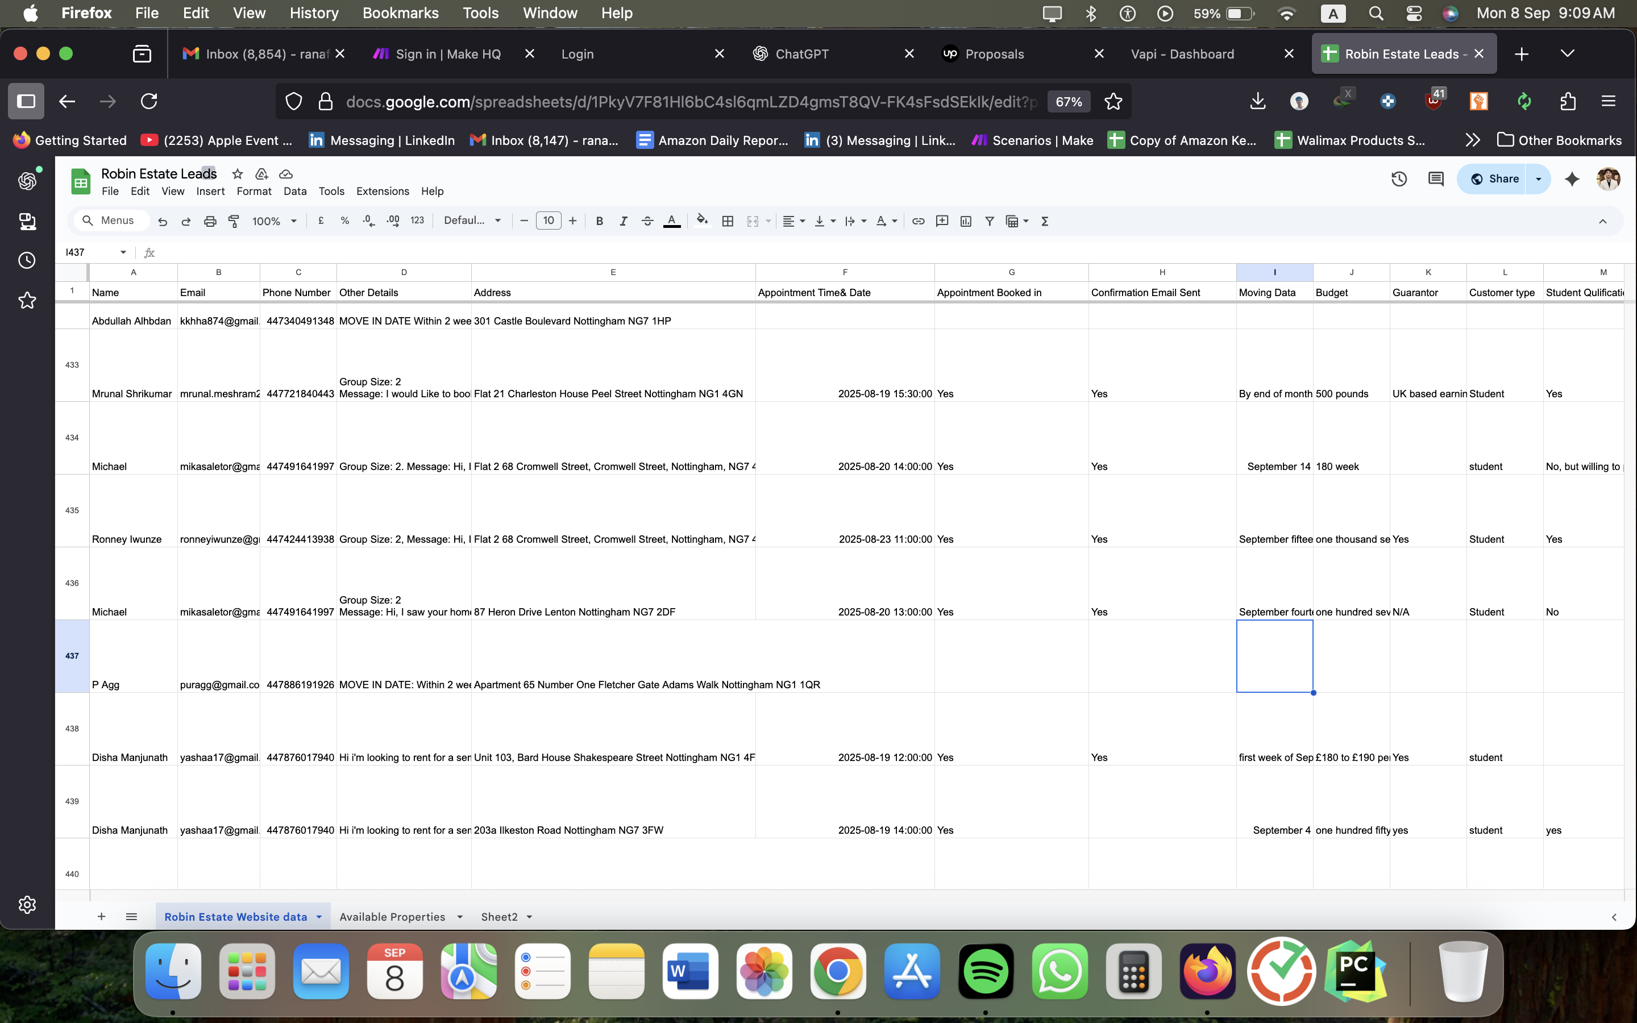Image resolution: width=1637 pixels, height=1023 pixels.
Task: Click the Name Box showing I437
Action: (89, 252)
